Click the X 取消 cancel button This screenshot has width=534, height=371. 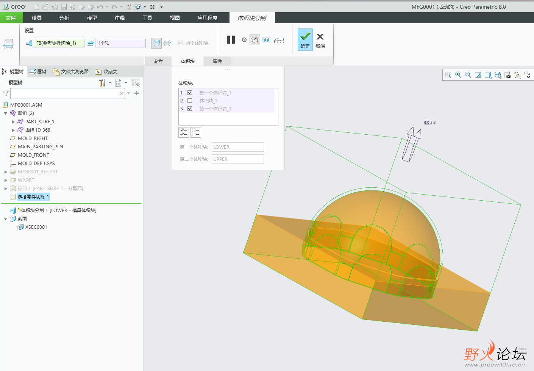click(x=320, y=40)
